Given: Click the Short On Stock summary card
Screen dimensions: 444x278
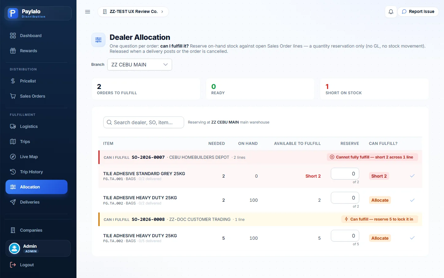Looking at the screenshot, I should point(374,89).
